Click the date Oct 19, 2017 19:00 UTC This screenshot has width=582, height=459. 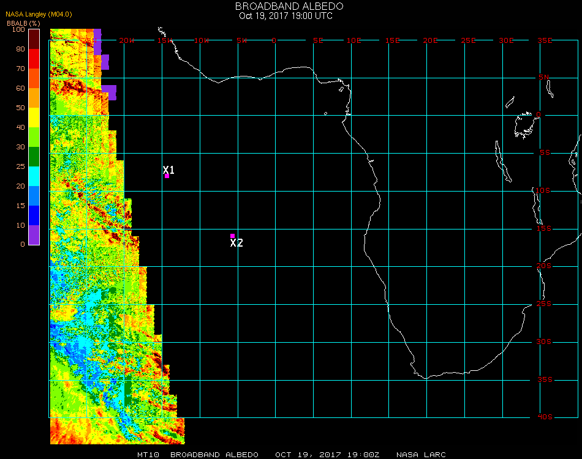coord(286,16)
